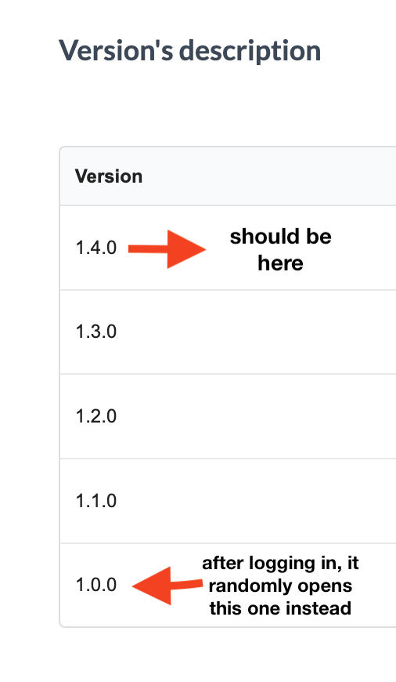Click the triangular head of arrow beside 1.4.0
Image resolution: width=396 pixels, height=682 pixels.
[185, 249]
